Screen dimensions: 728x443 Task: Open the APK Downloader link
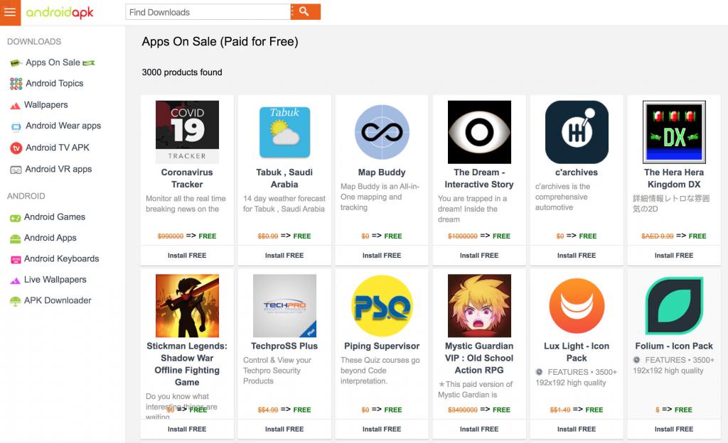tap(57, 301)
